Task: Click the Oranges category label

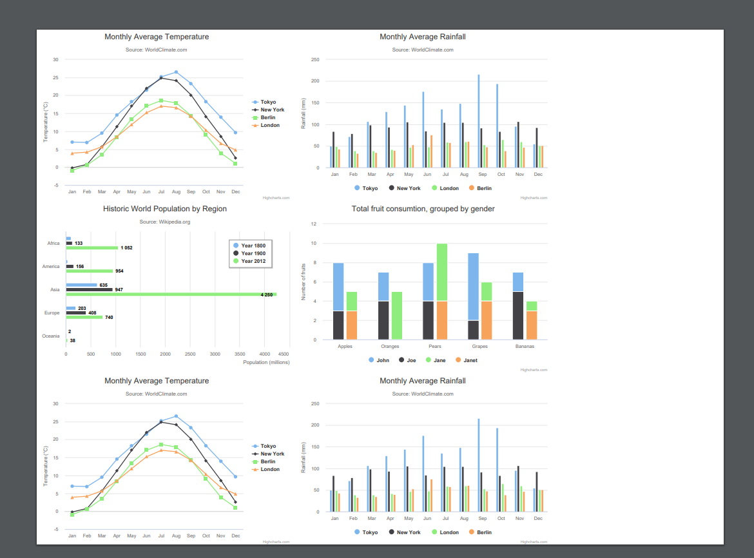Action: point(390,346)
